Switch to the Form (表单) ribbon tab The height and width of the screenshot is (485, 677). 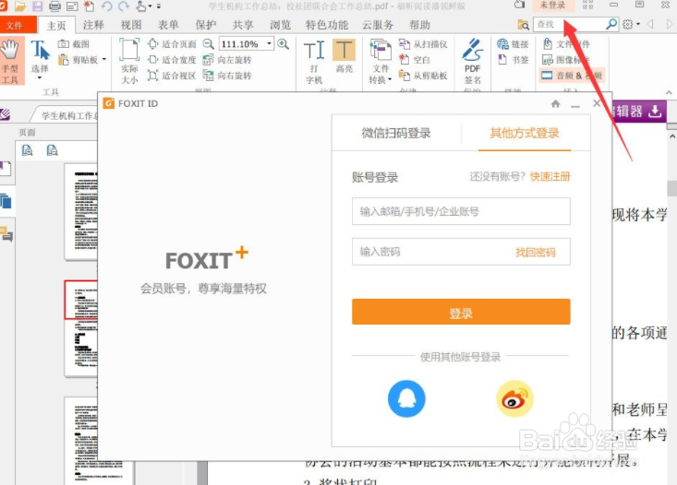coord(168,25)
